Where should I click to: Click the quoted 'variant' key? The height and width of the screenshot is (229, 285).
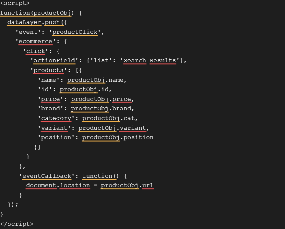(54, 128)
